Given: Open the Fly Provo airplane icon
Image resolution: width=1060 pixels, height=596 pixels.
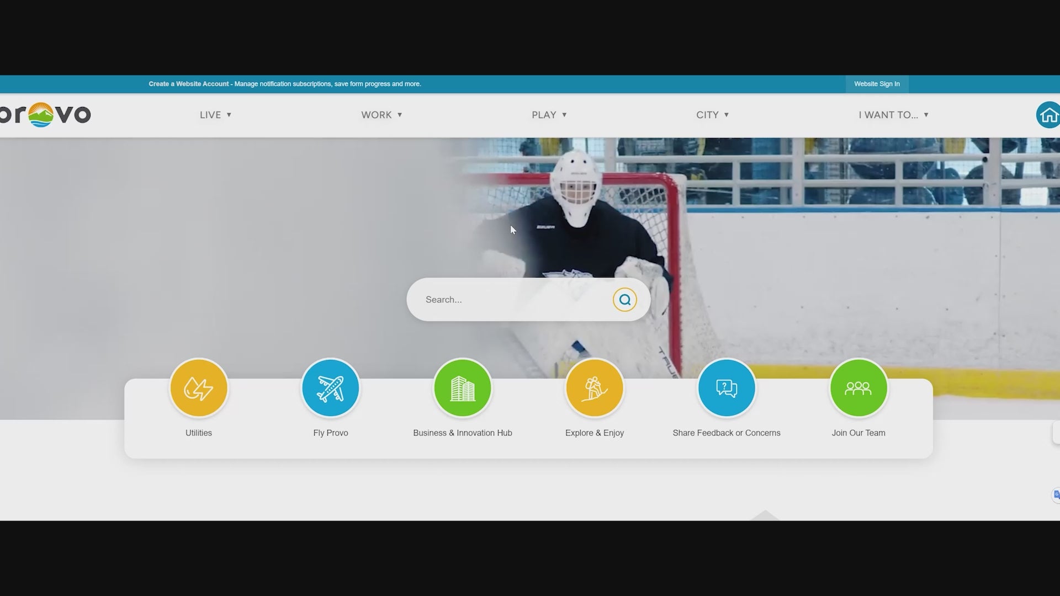Looking at the screenshot, I should (331, 388).
